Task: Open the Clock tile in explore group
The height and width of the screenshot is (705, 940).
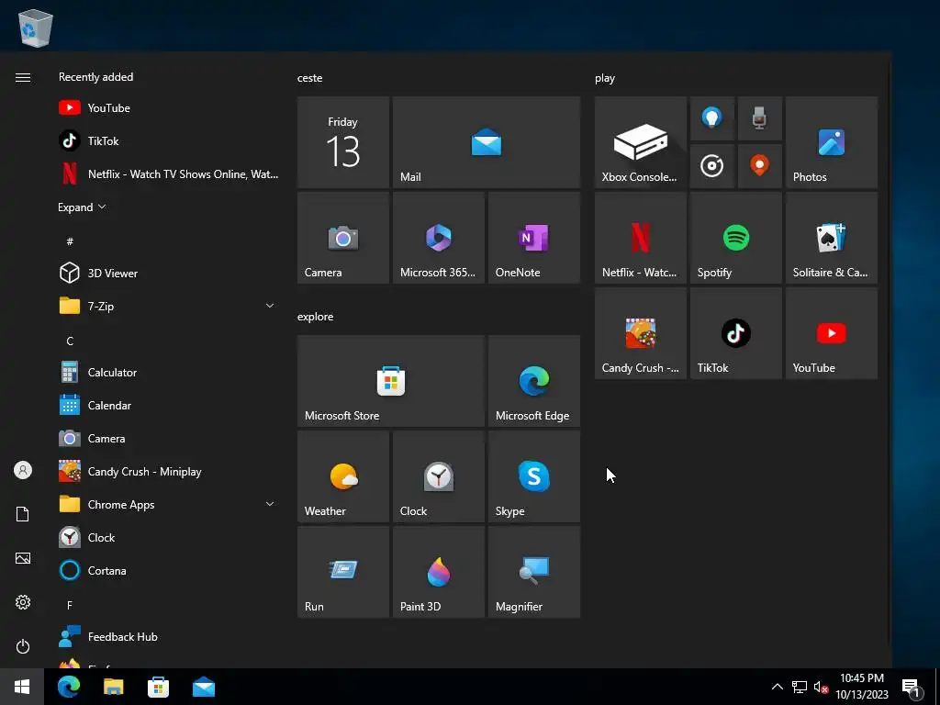Action: [438, 476]
